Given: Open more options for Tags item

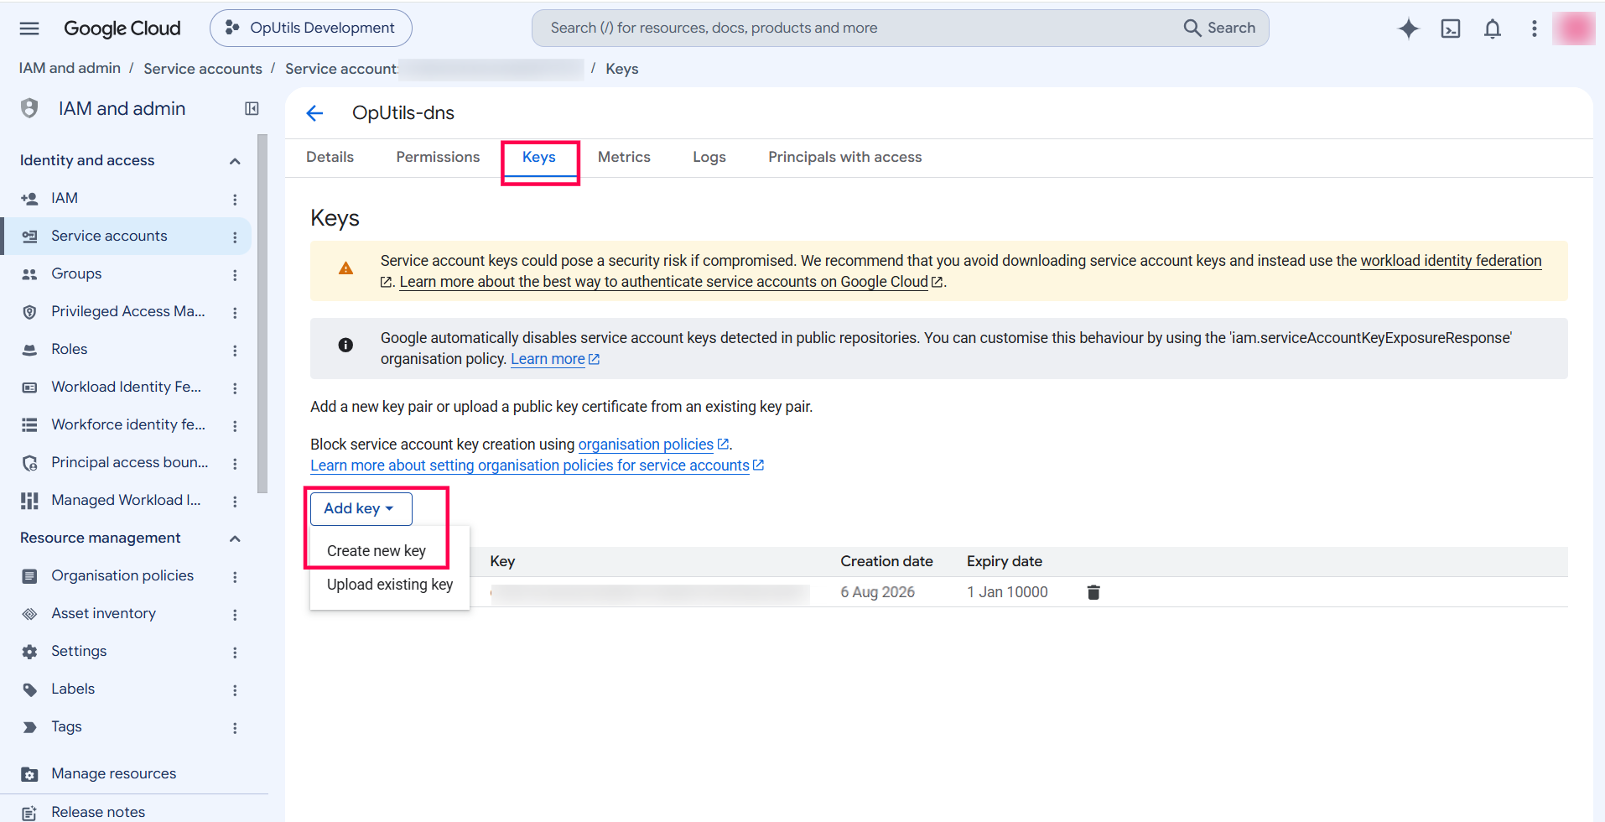Looking at the screenshot, I should pyautogui.click(x=235, y=727).
